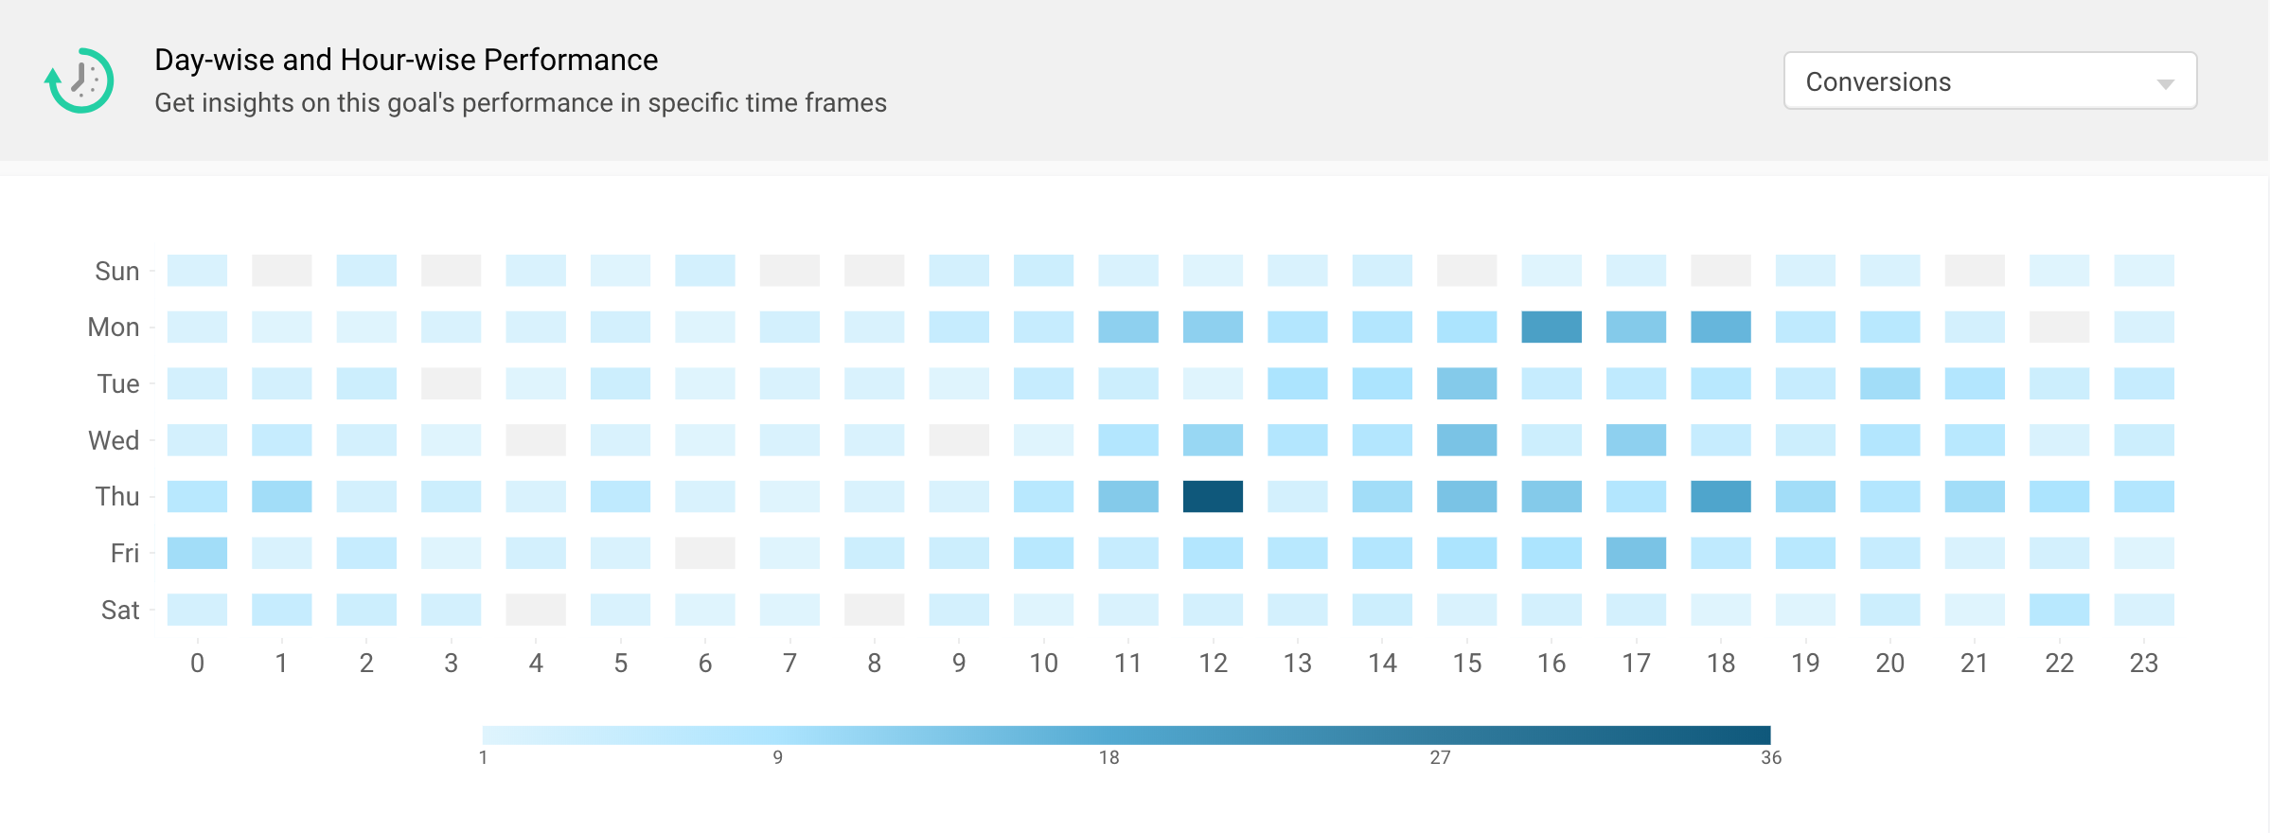
Task: Click the color gradient legend bar
Action: click(x=1126, y=731)
